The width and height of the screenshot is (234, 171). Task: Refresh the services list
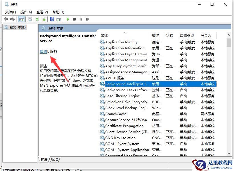37,19
